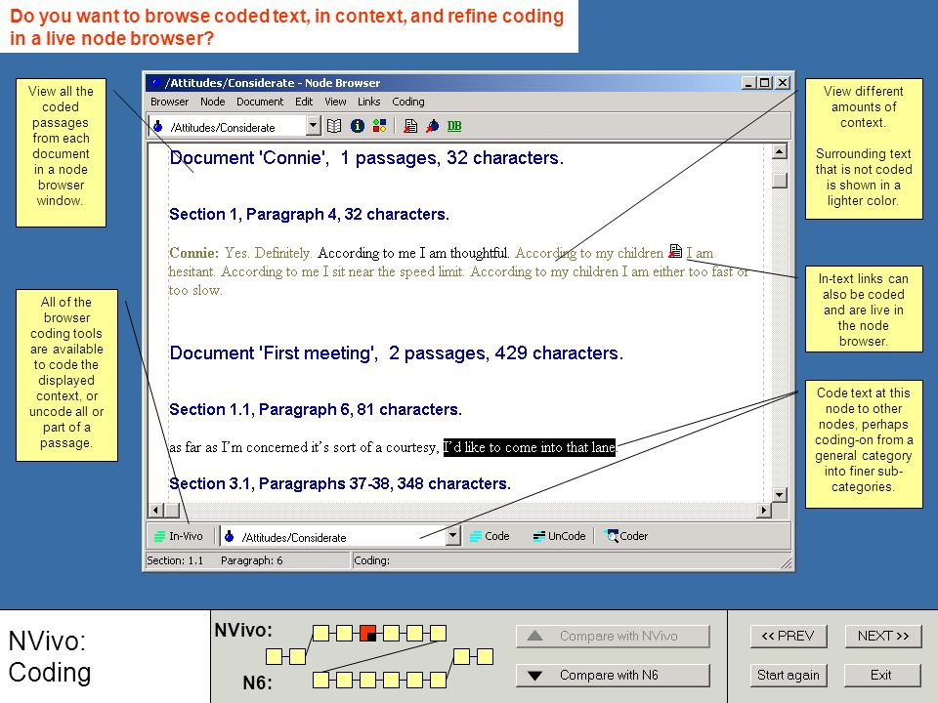
Task: Click the Node Browser title bar icon
Action: tap(155, 82)
